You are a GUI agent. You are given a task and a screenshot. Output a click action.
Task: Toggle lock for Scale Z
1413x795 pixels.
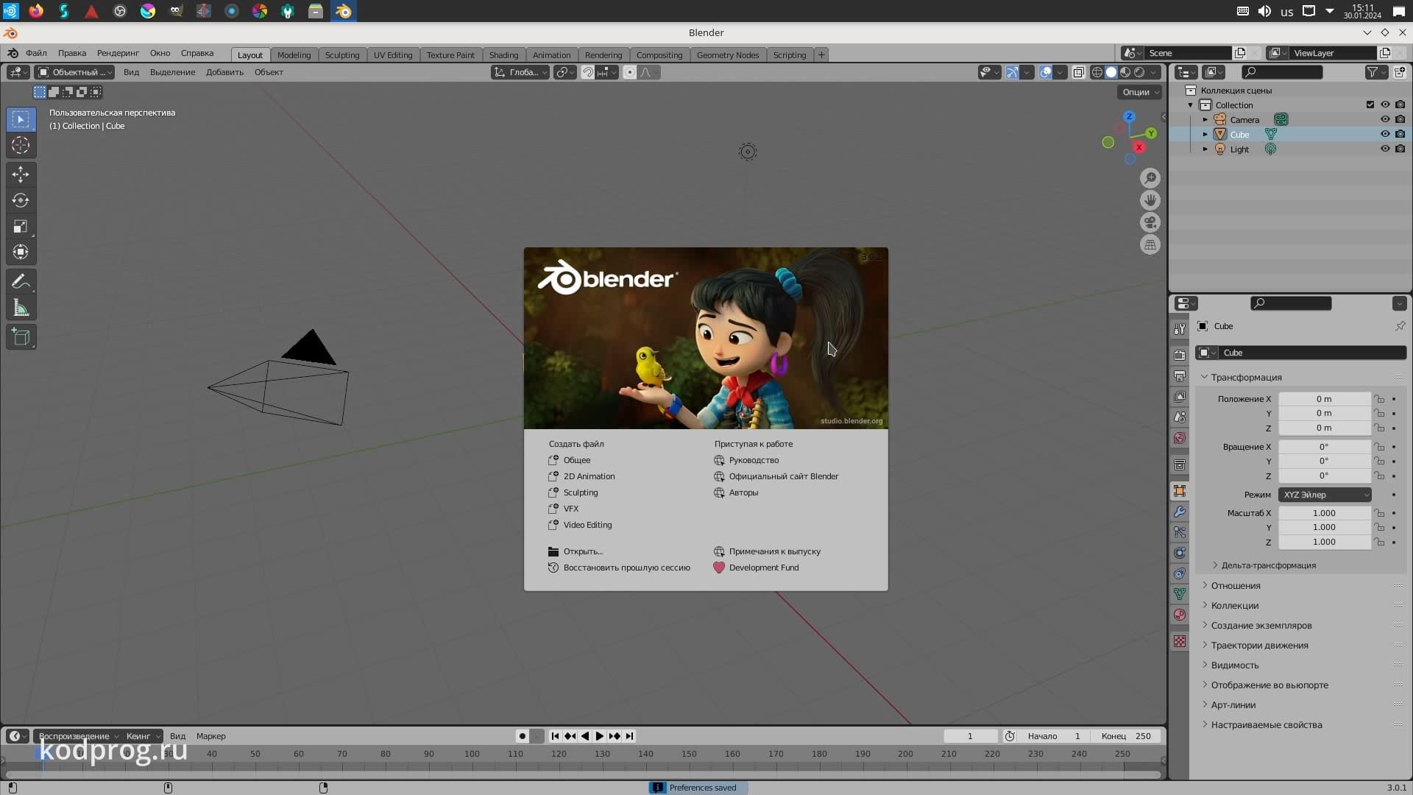point(1379,542)
